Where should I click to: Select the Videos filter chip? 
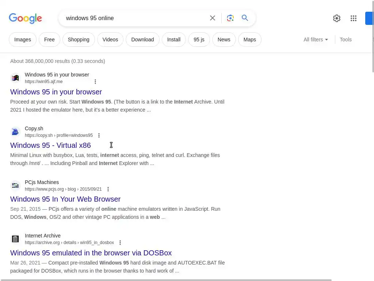[110, 40]
